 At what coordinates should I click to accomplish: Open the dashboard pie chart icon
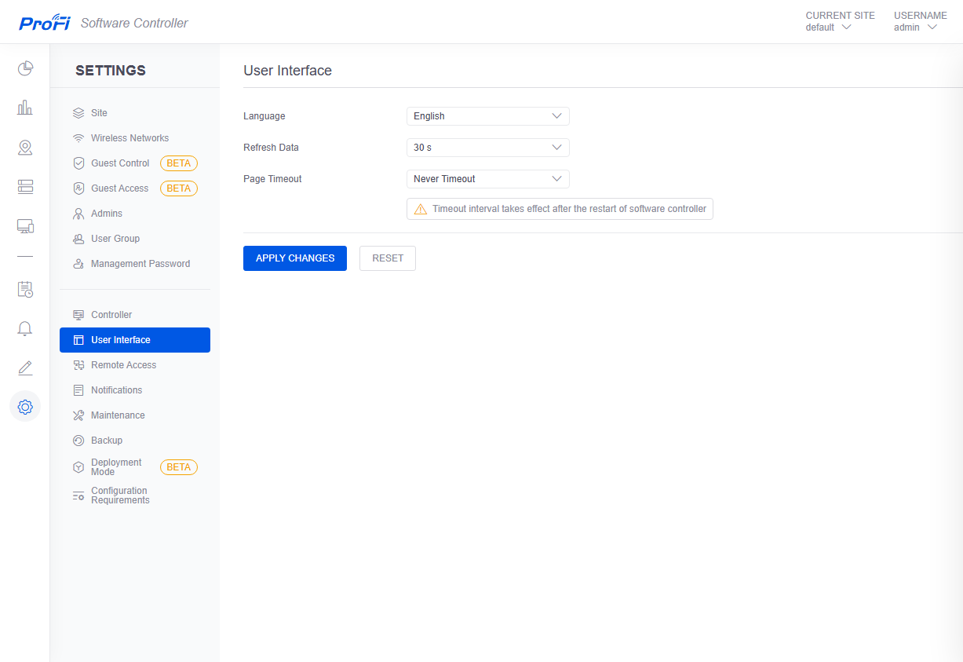[25, 68]
